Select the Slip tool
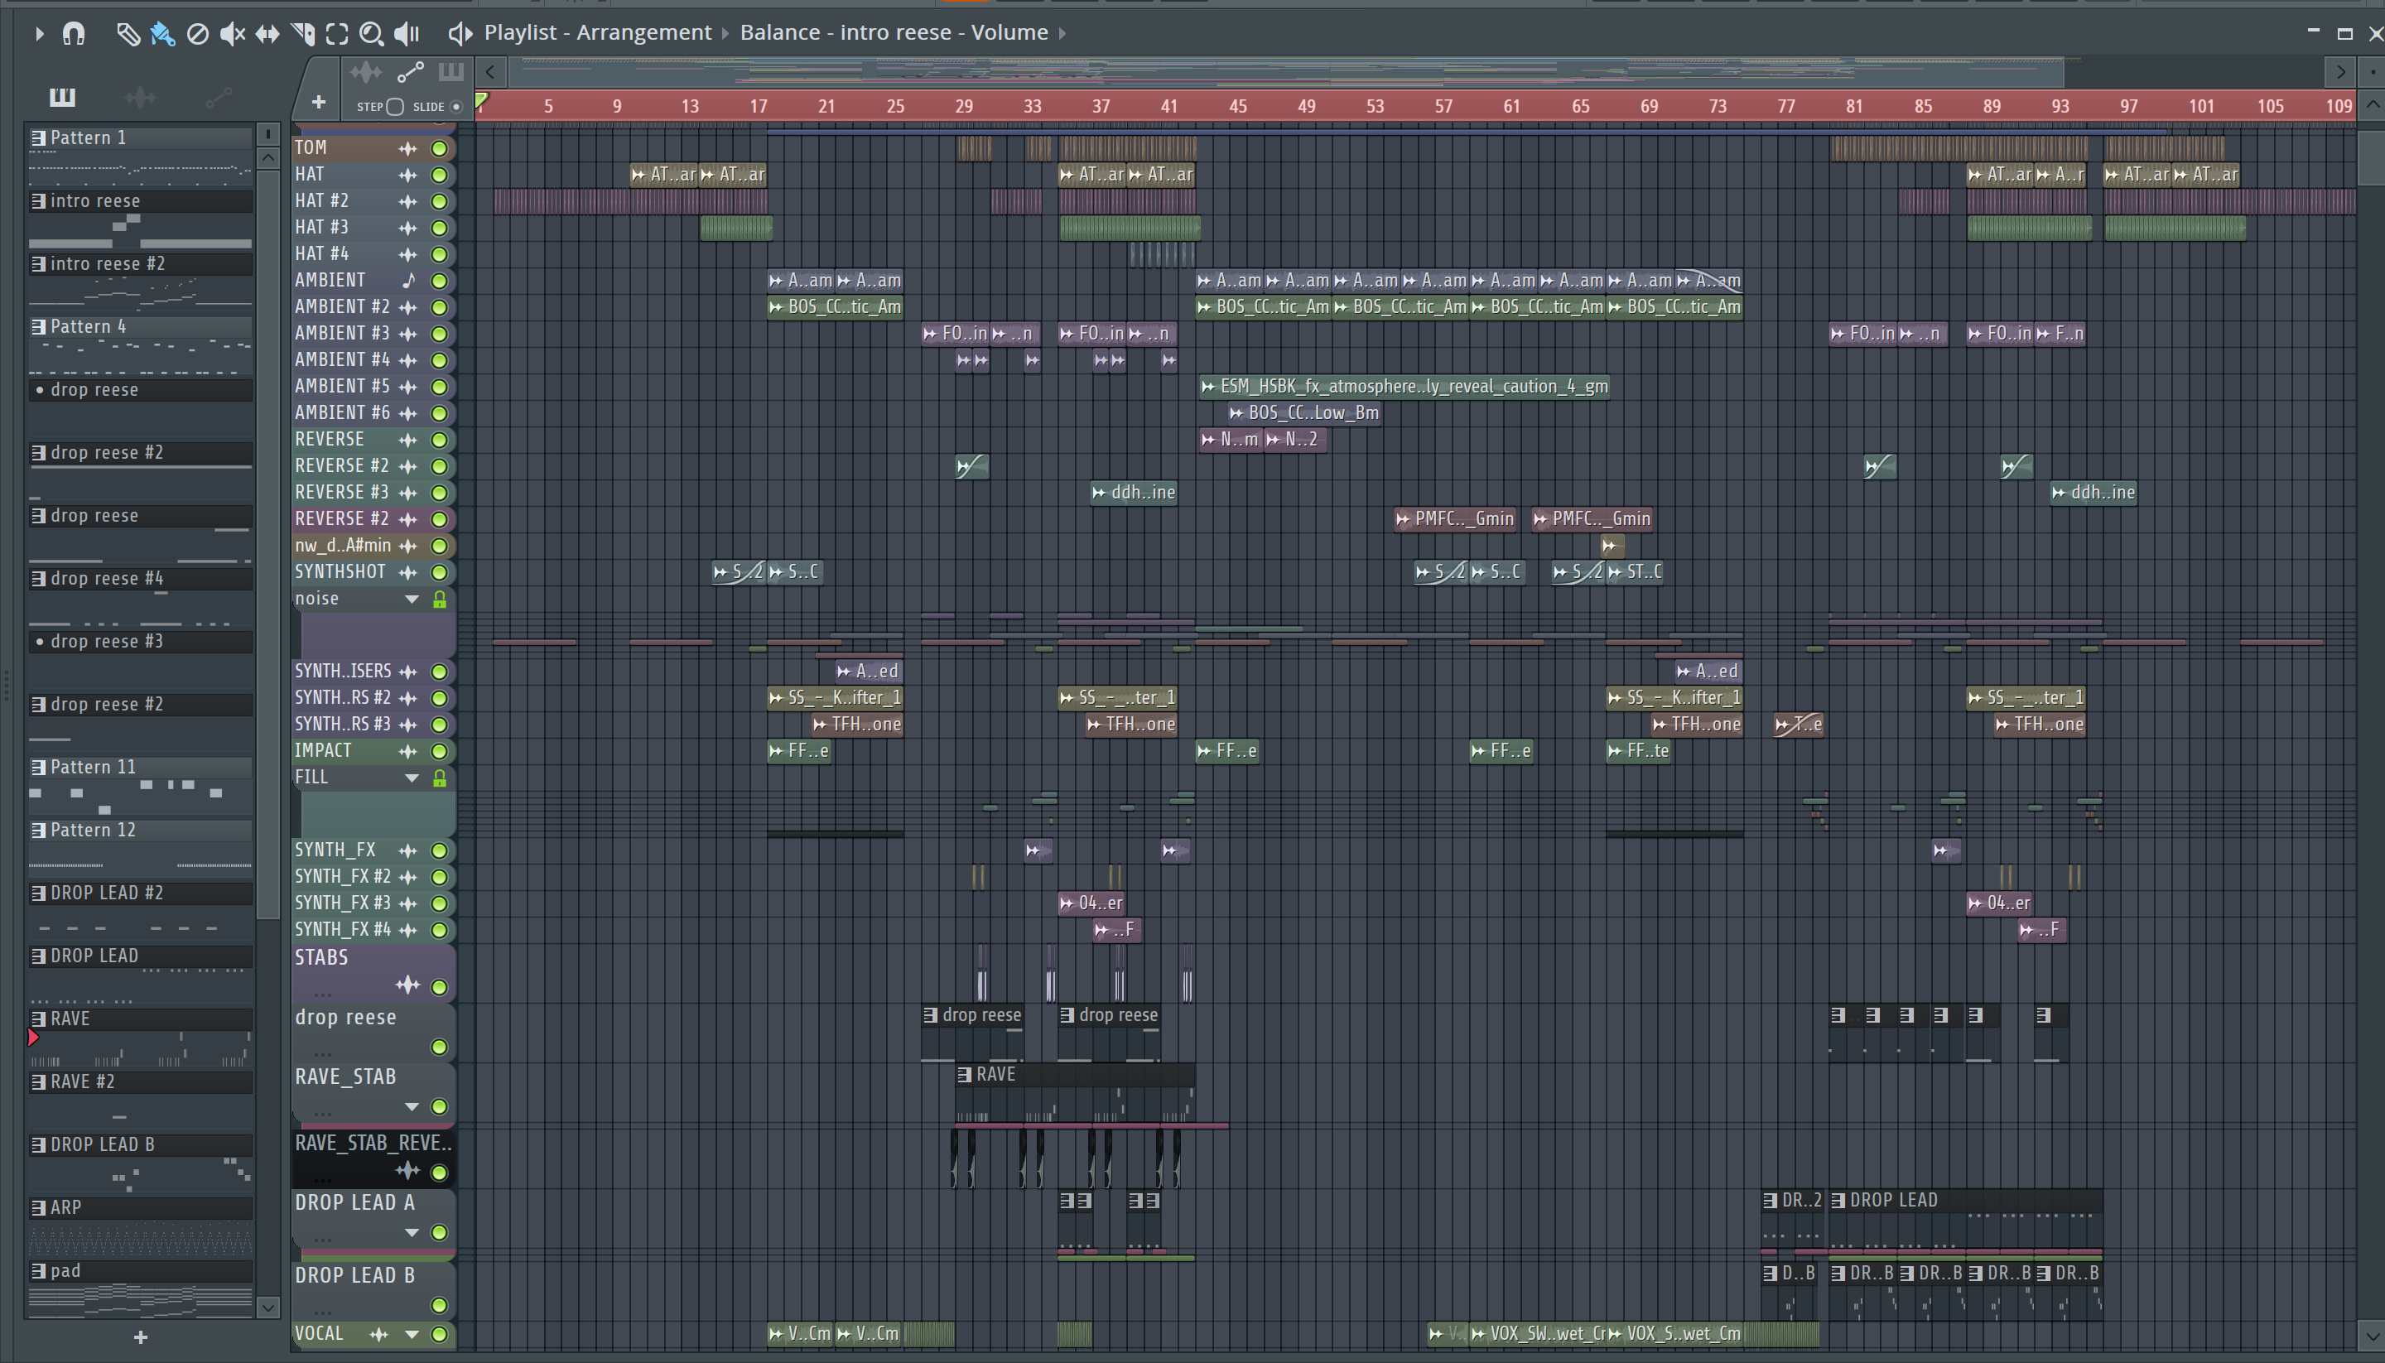The image size is (2385, 1363). click(x=267, y=35)
